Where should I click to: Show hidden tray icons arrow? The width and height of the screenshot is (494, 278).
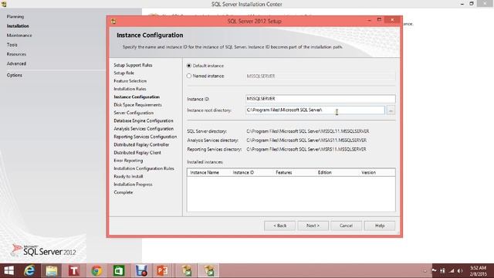pos(425,271)
